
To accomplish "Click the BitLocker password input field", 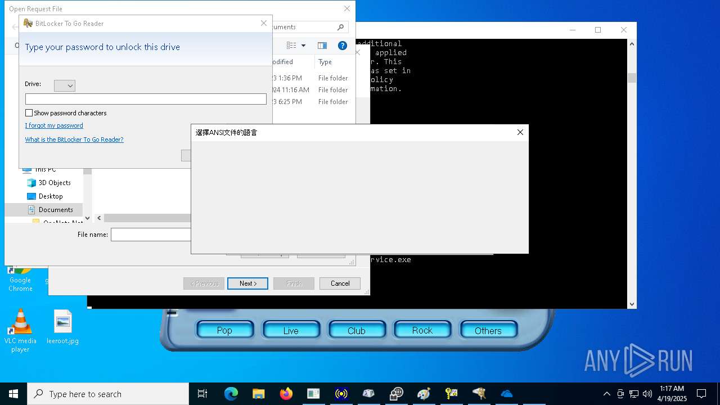I will pyautogui.click(x=146, y=99).
